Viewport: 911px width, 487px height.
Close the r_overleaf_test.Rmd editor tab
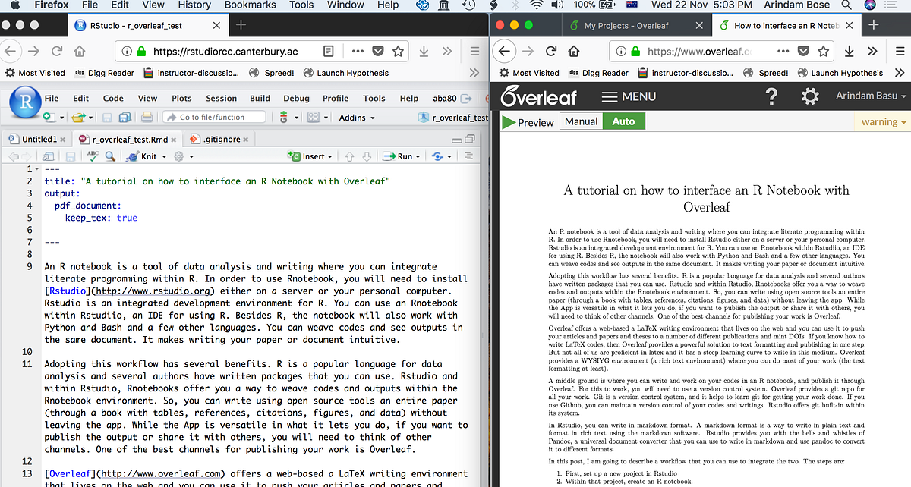175,140
